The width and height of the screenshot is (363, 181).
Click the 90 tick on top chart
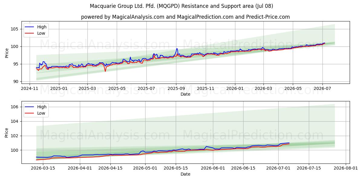coord(16,81)
